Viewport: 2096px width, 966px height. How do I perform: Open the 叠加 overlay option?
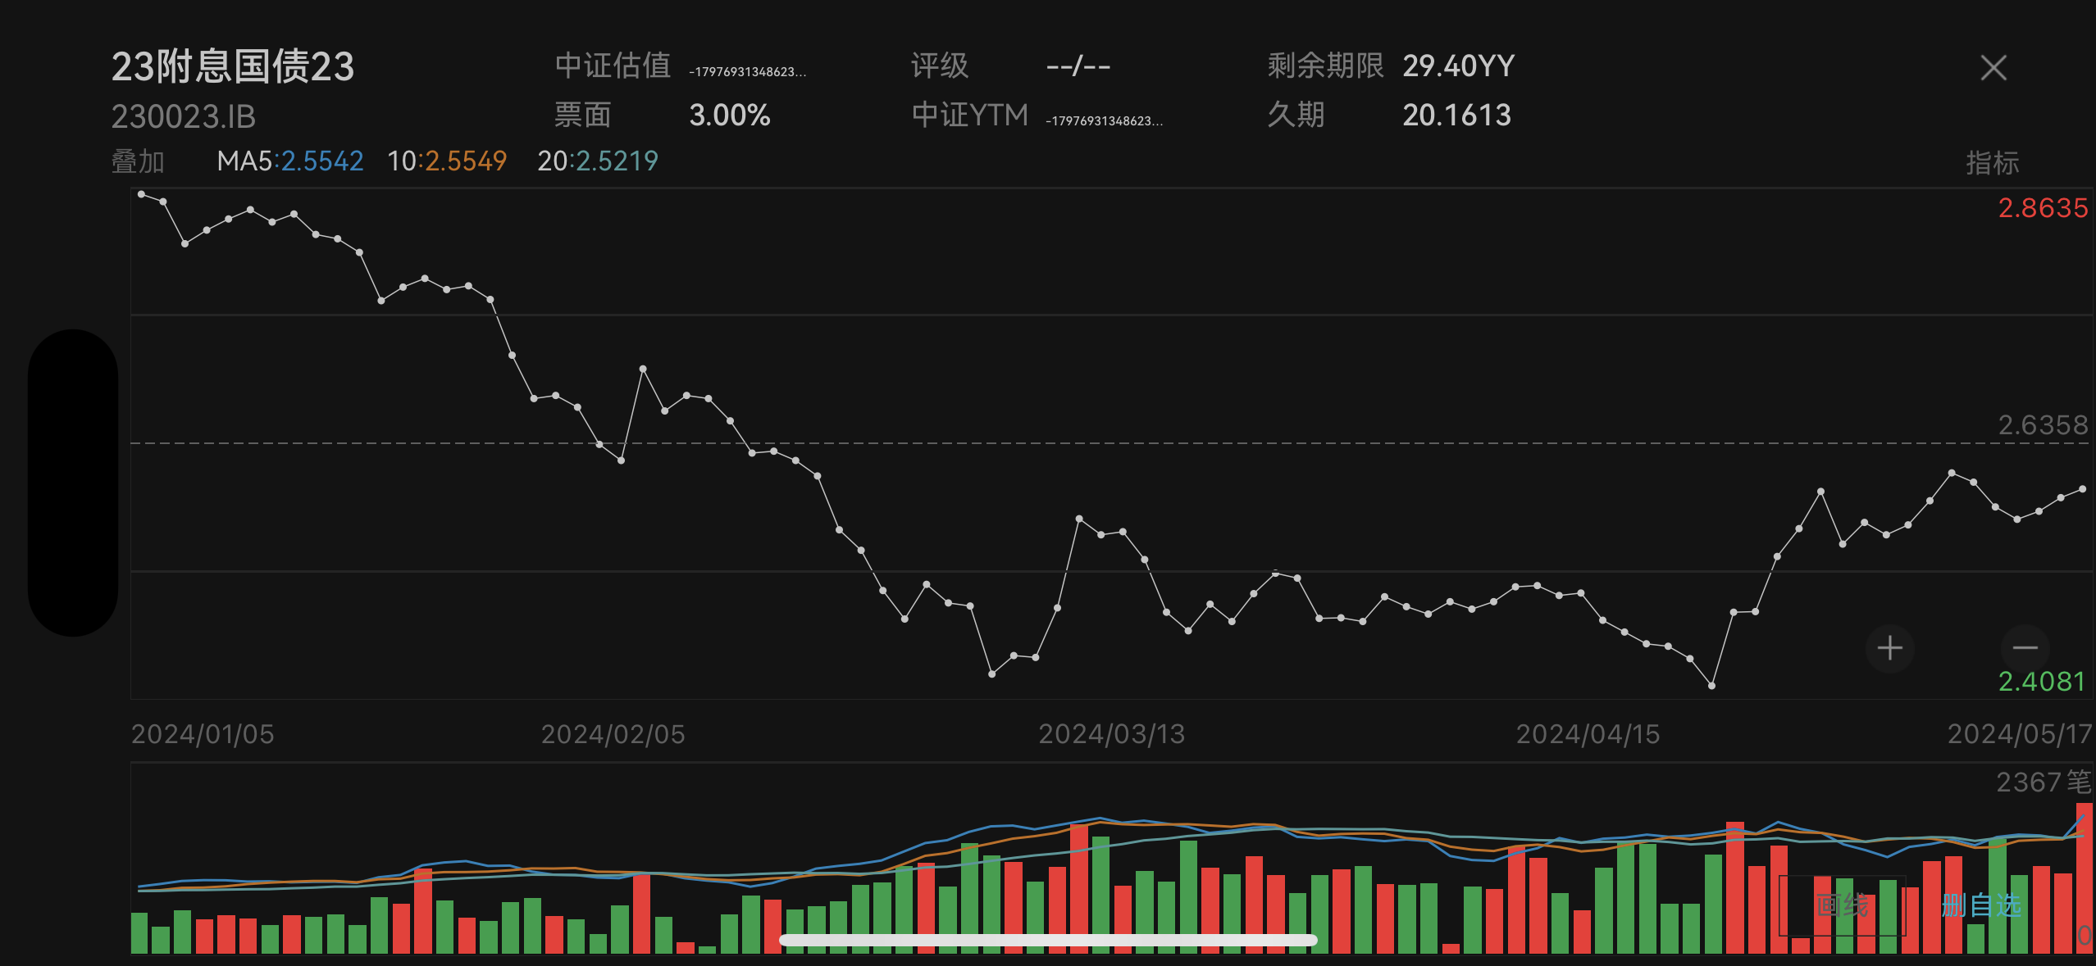[x=138, y=161]
